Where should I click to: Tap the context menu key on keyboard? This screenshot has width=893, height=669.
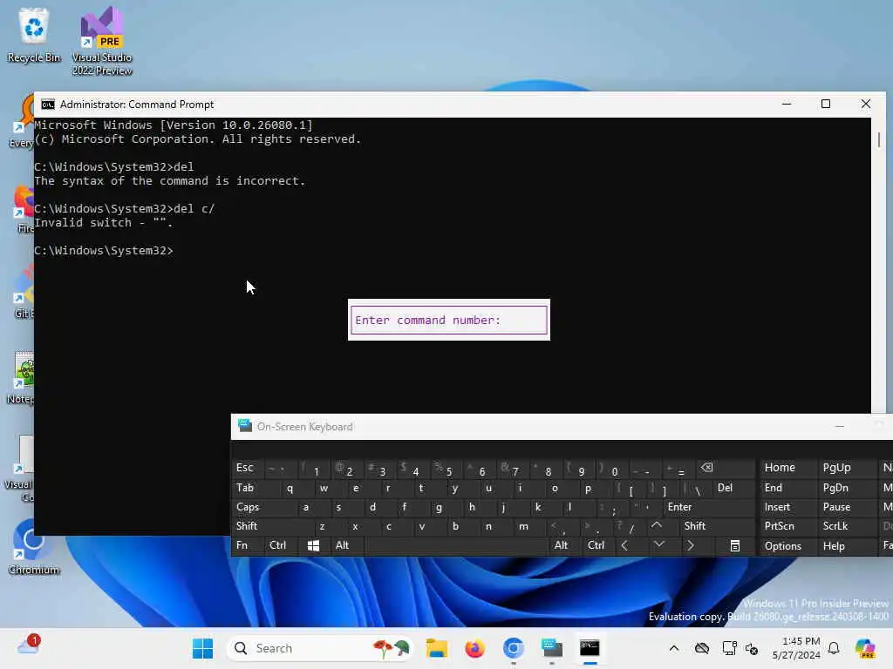click(x=734, y=545)
